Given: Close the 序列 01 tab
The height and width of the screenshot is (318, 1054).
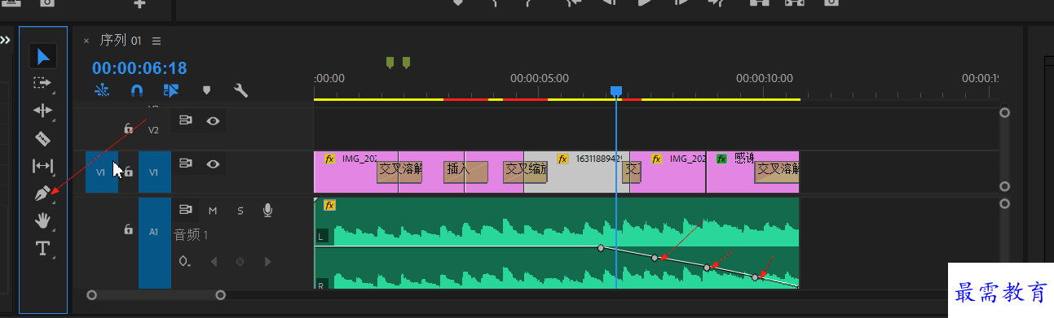Looking at the screenshot, I should pos(86,41).
